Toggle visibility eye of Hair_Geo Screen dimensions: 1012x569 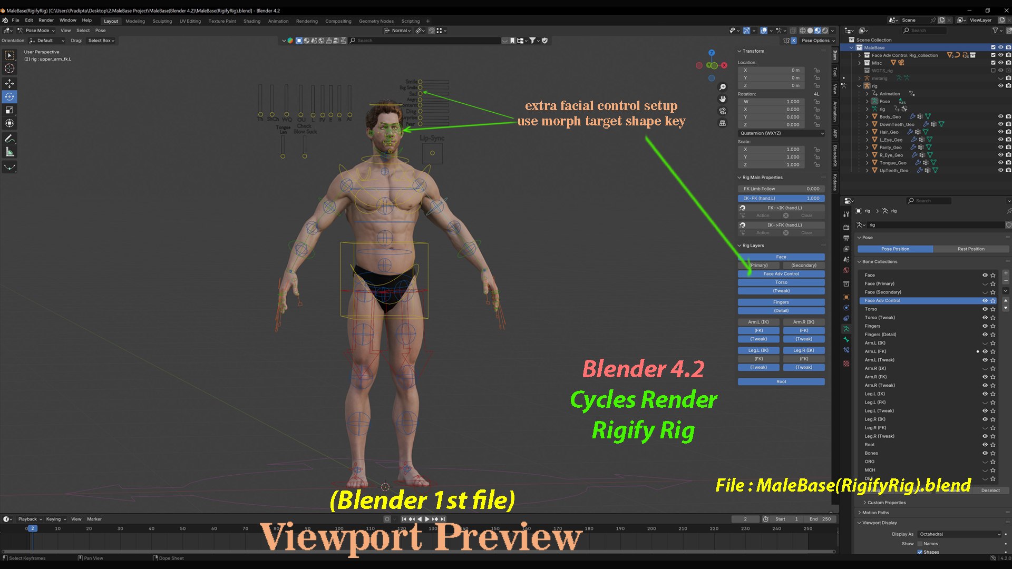point(1000,132)
